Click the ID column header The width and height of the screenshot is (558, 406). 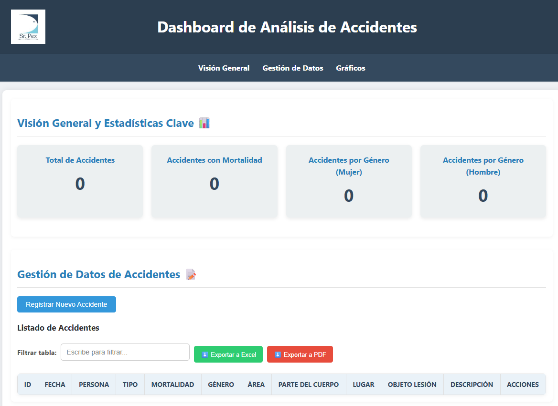point(28,385)
